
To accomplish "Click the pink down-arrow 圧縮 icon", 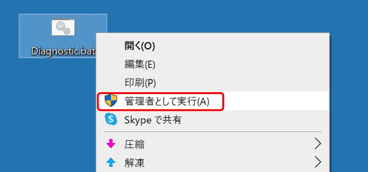I will pyautogui.click(x=111, y=144).
